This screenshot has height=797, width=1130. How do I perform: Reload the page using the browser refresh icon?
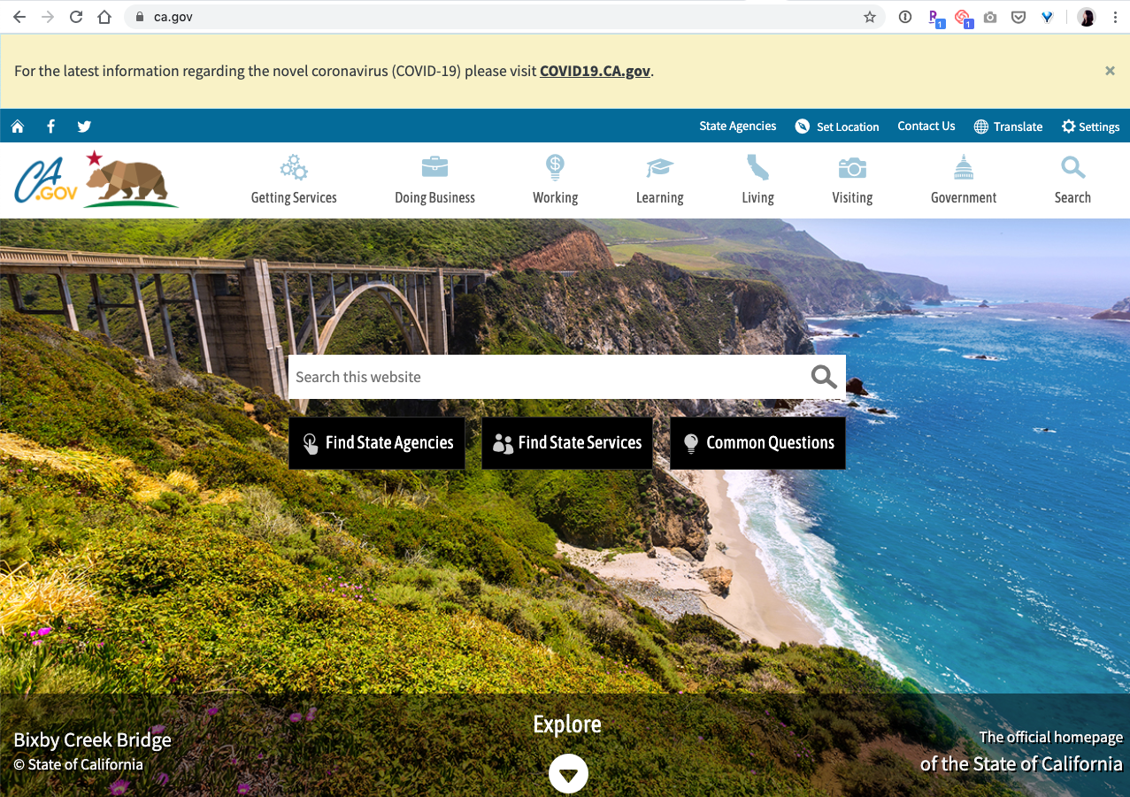point(76,17)
